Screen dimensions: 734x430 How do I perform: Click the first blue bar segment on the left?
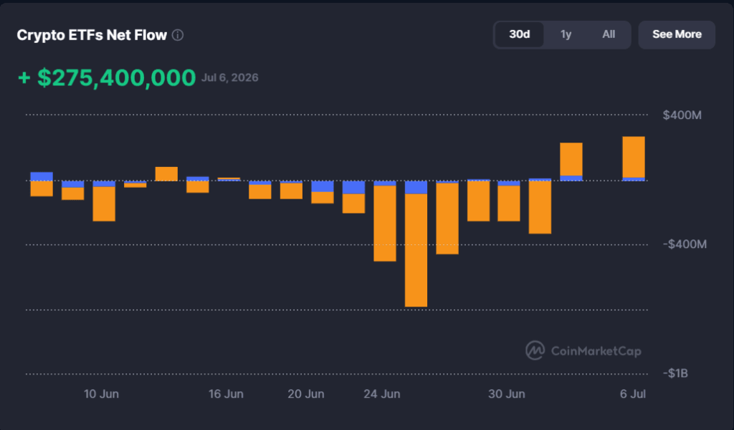pyautogui.click(x=42, y=176)
